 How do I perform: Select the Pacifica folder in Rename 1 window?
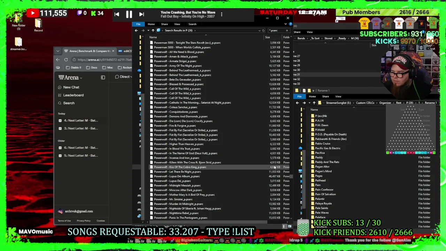(320, 153)
